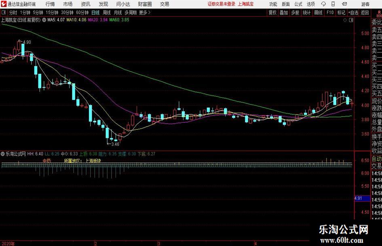The height and width of the screenshot is (246, 382).
Task: Click the 乐淘公式网 indicator name
Action: pos(16,154)
